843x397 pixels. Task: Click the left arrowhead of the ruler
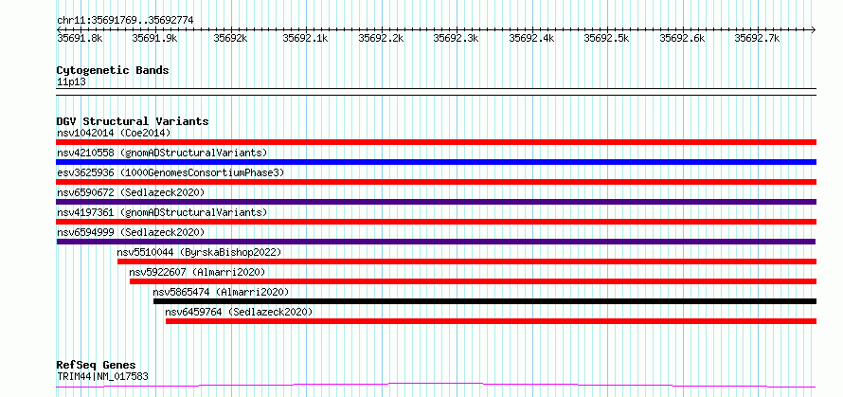tap(59, 29)
